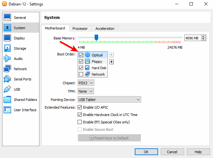
Task: Uncheck the Floppy boot device checkbox
Action: [x=81, y=62]
